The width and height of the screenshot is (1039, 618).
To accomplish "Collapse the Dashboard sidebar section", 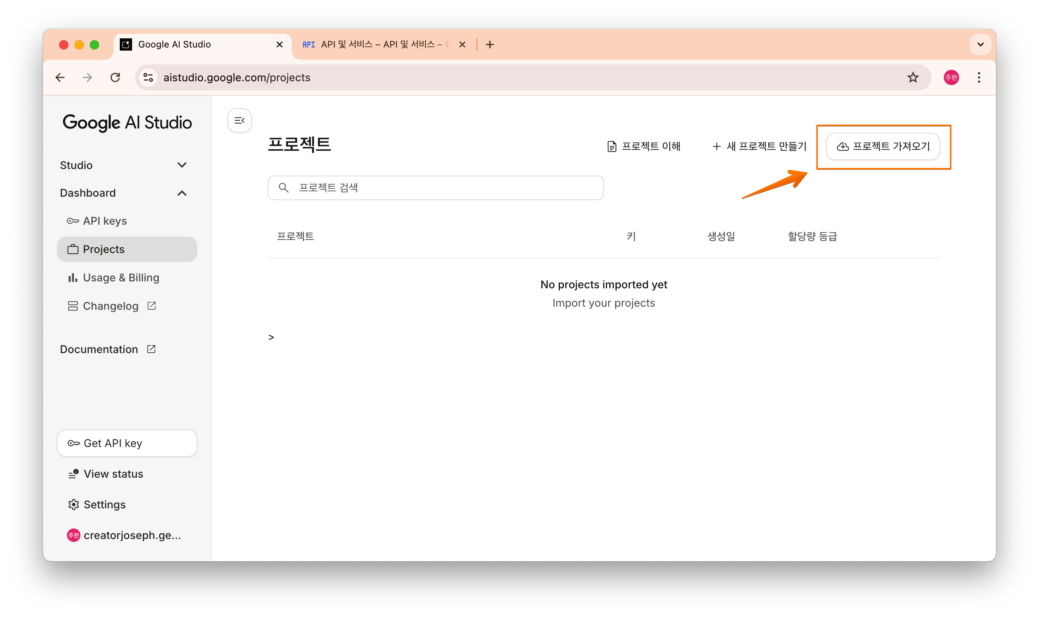I will 182,193.
